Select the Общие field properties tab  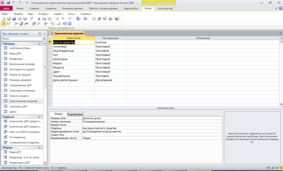[59, 114]
